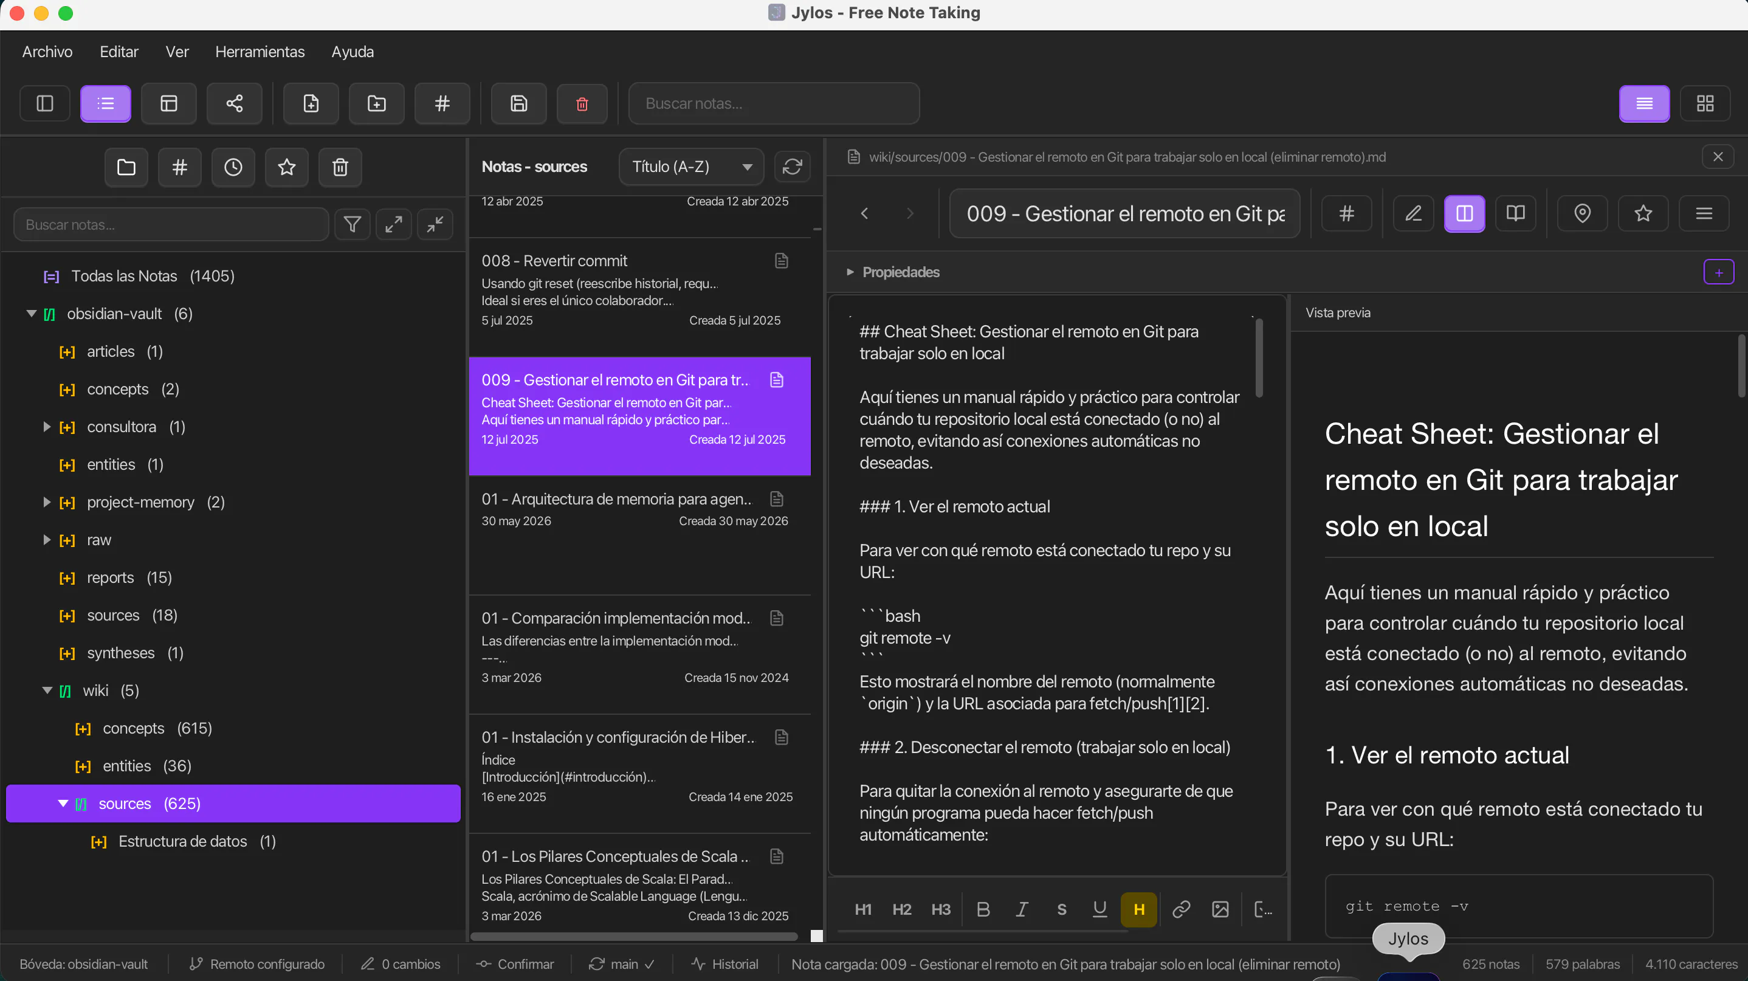Expand the Propiedades section
The height and width of the screenshot is (981, 1748).
(x=850, y=272)
